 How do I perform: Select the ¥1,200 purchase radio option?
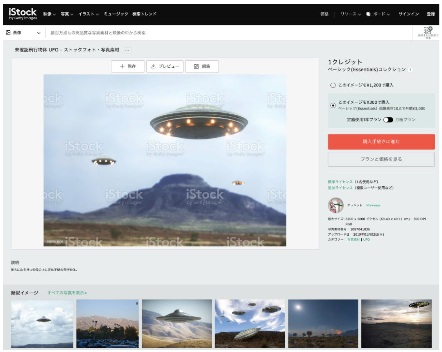(333, 85)
